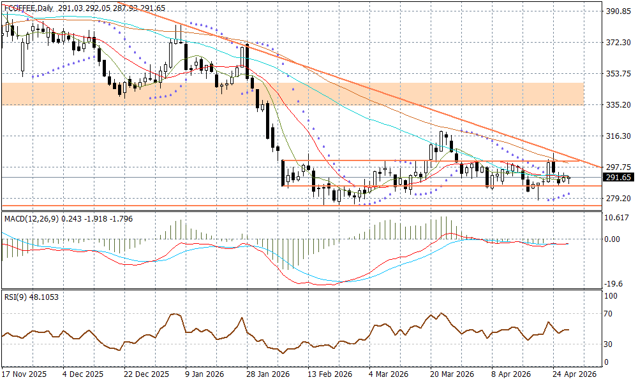Screen dimensions: 638x382
Task: Click the 4 Dec 2025 date label
Action: tap(84, 374)
